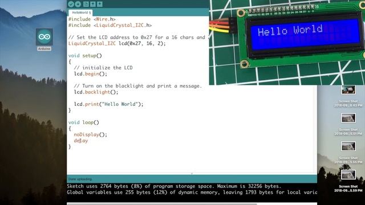Create a new sketch with the New icon

point(86,4)
